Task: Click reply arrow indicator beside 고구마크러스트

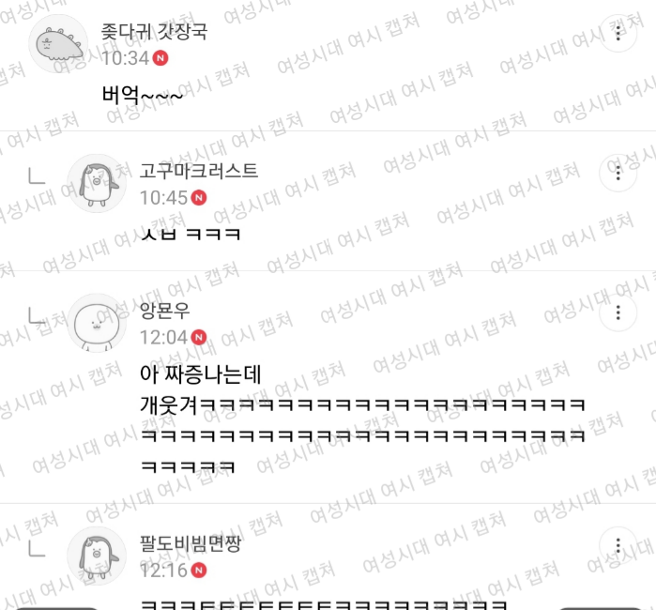Action: pyautogui.click(x=37, y=175)
